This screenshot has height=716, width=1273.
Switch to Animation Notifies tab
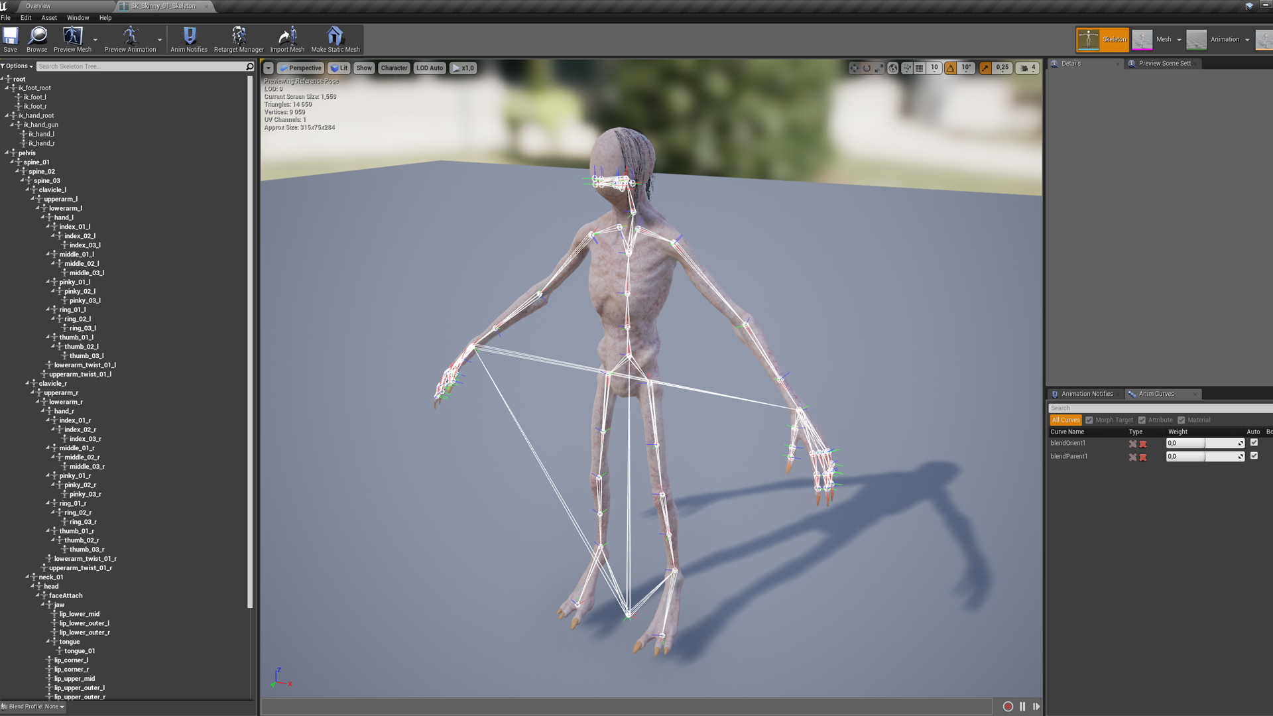1087,394
